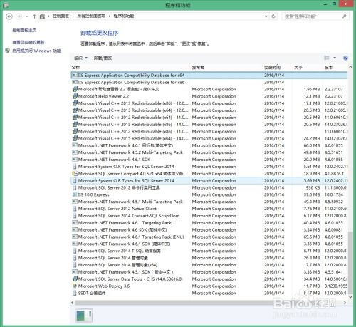Viewport: 356px width, 327px height.
Task: Select IIS Express Compatibility Database for x64
Action: click(209, 75)
